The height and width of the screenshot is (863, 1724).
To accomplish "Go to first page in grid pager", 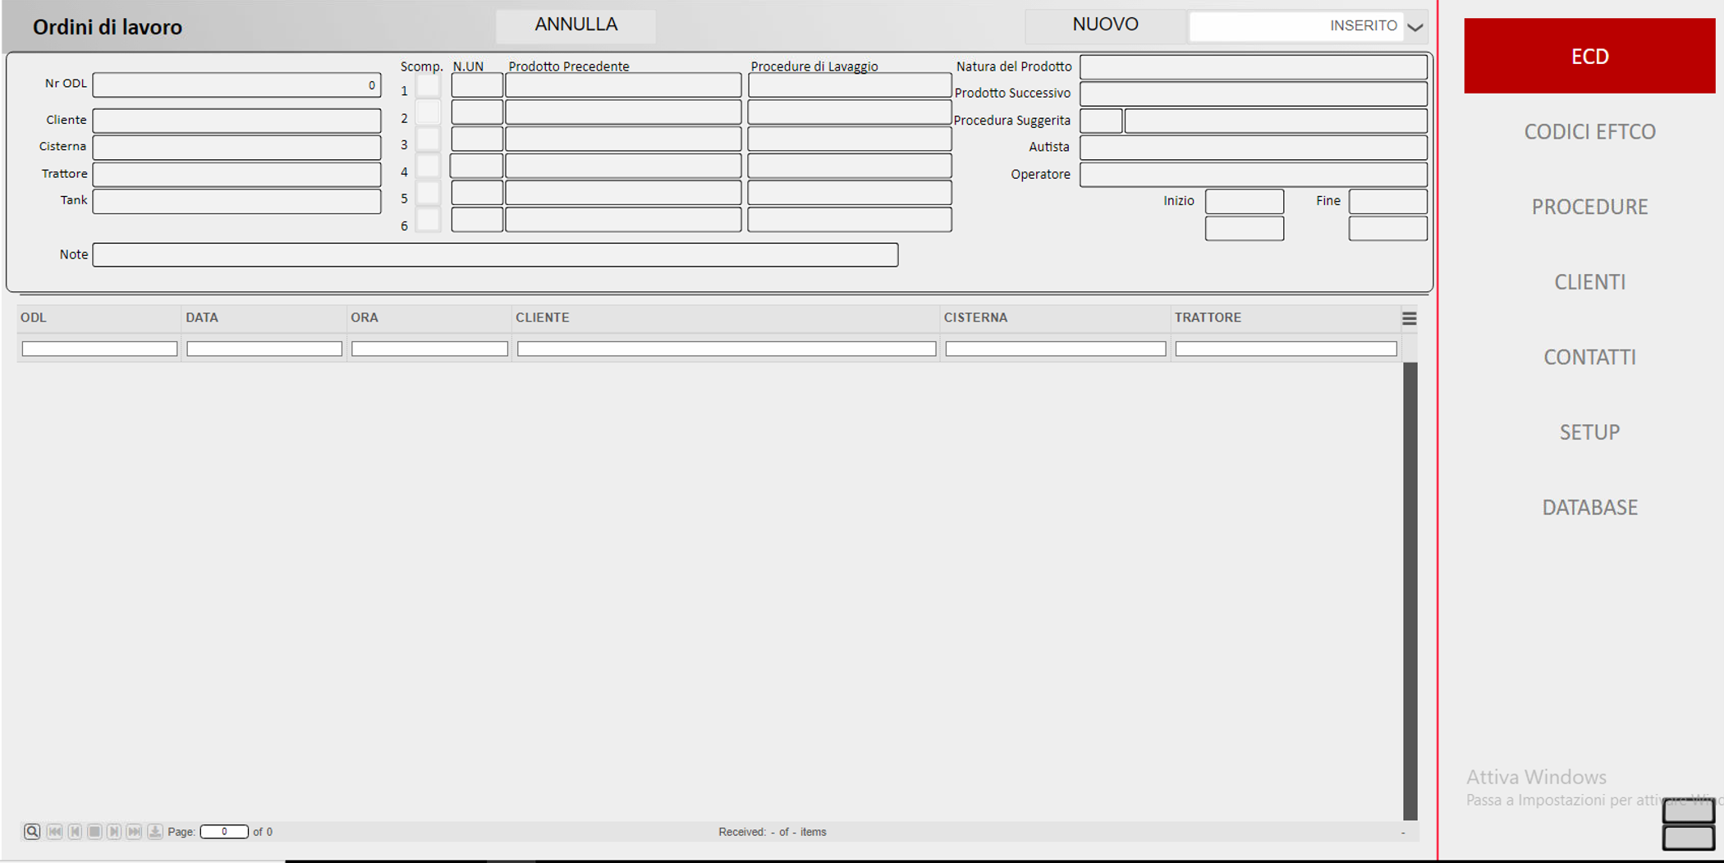I will (x=55, y=831).
